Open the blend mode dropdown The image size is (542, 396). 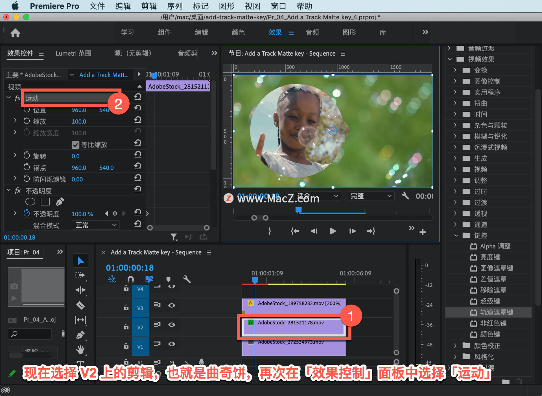(x=96, y=225)
